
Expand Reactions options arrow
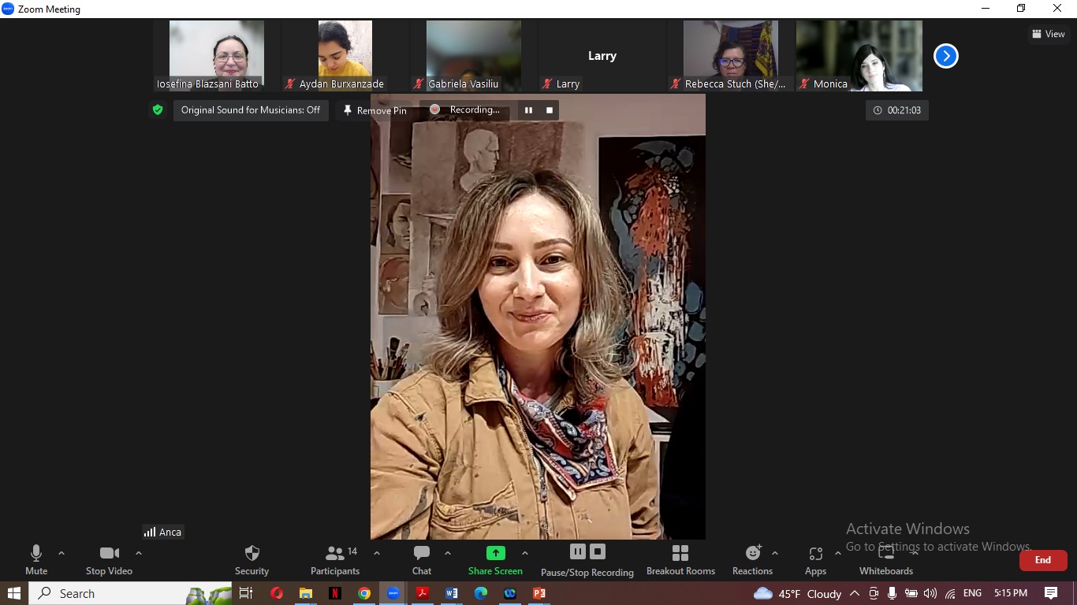click(775, 553)
